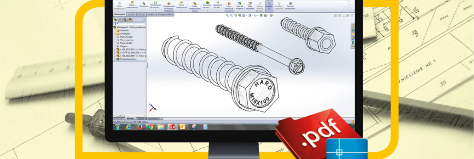Screen dimensions: 474x159
Task: Open the ConfigurationManager tab icon
Action: (125, 20)
